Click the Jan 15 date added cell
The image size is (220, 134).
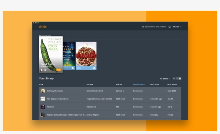170,99
